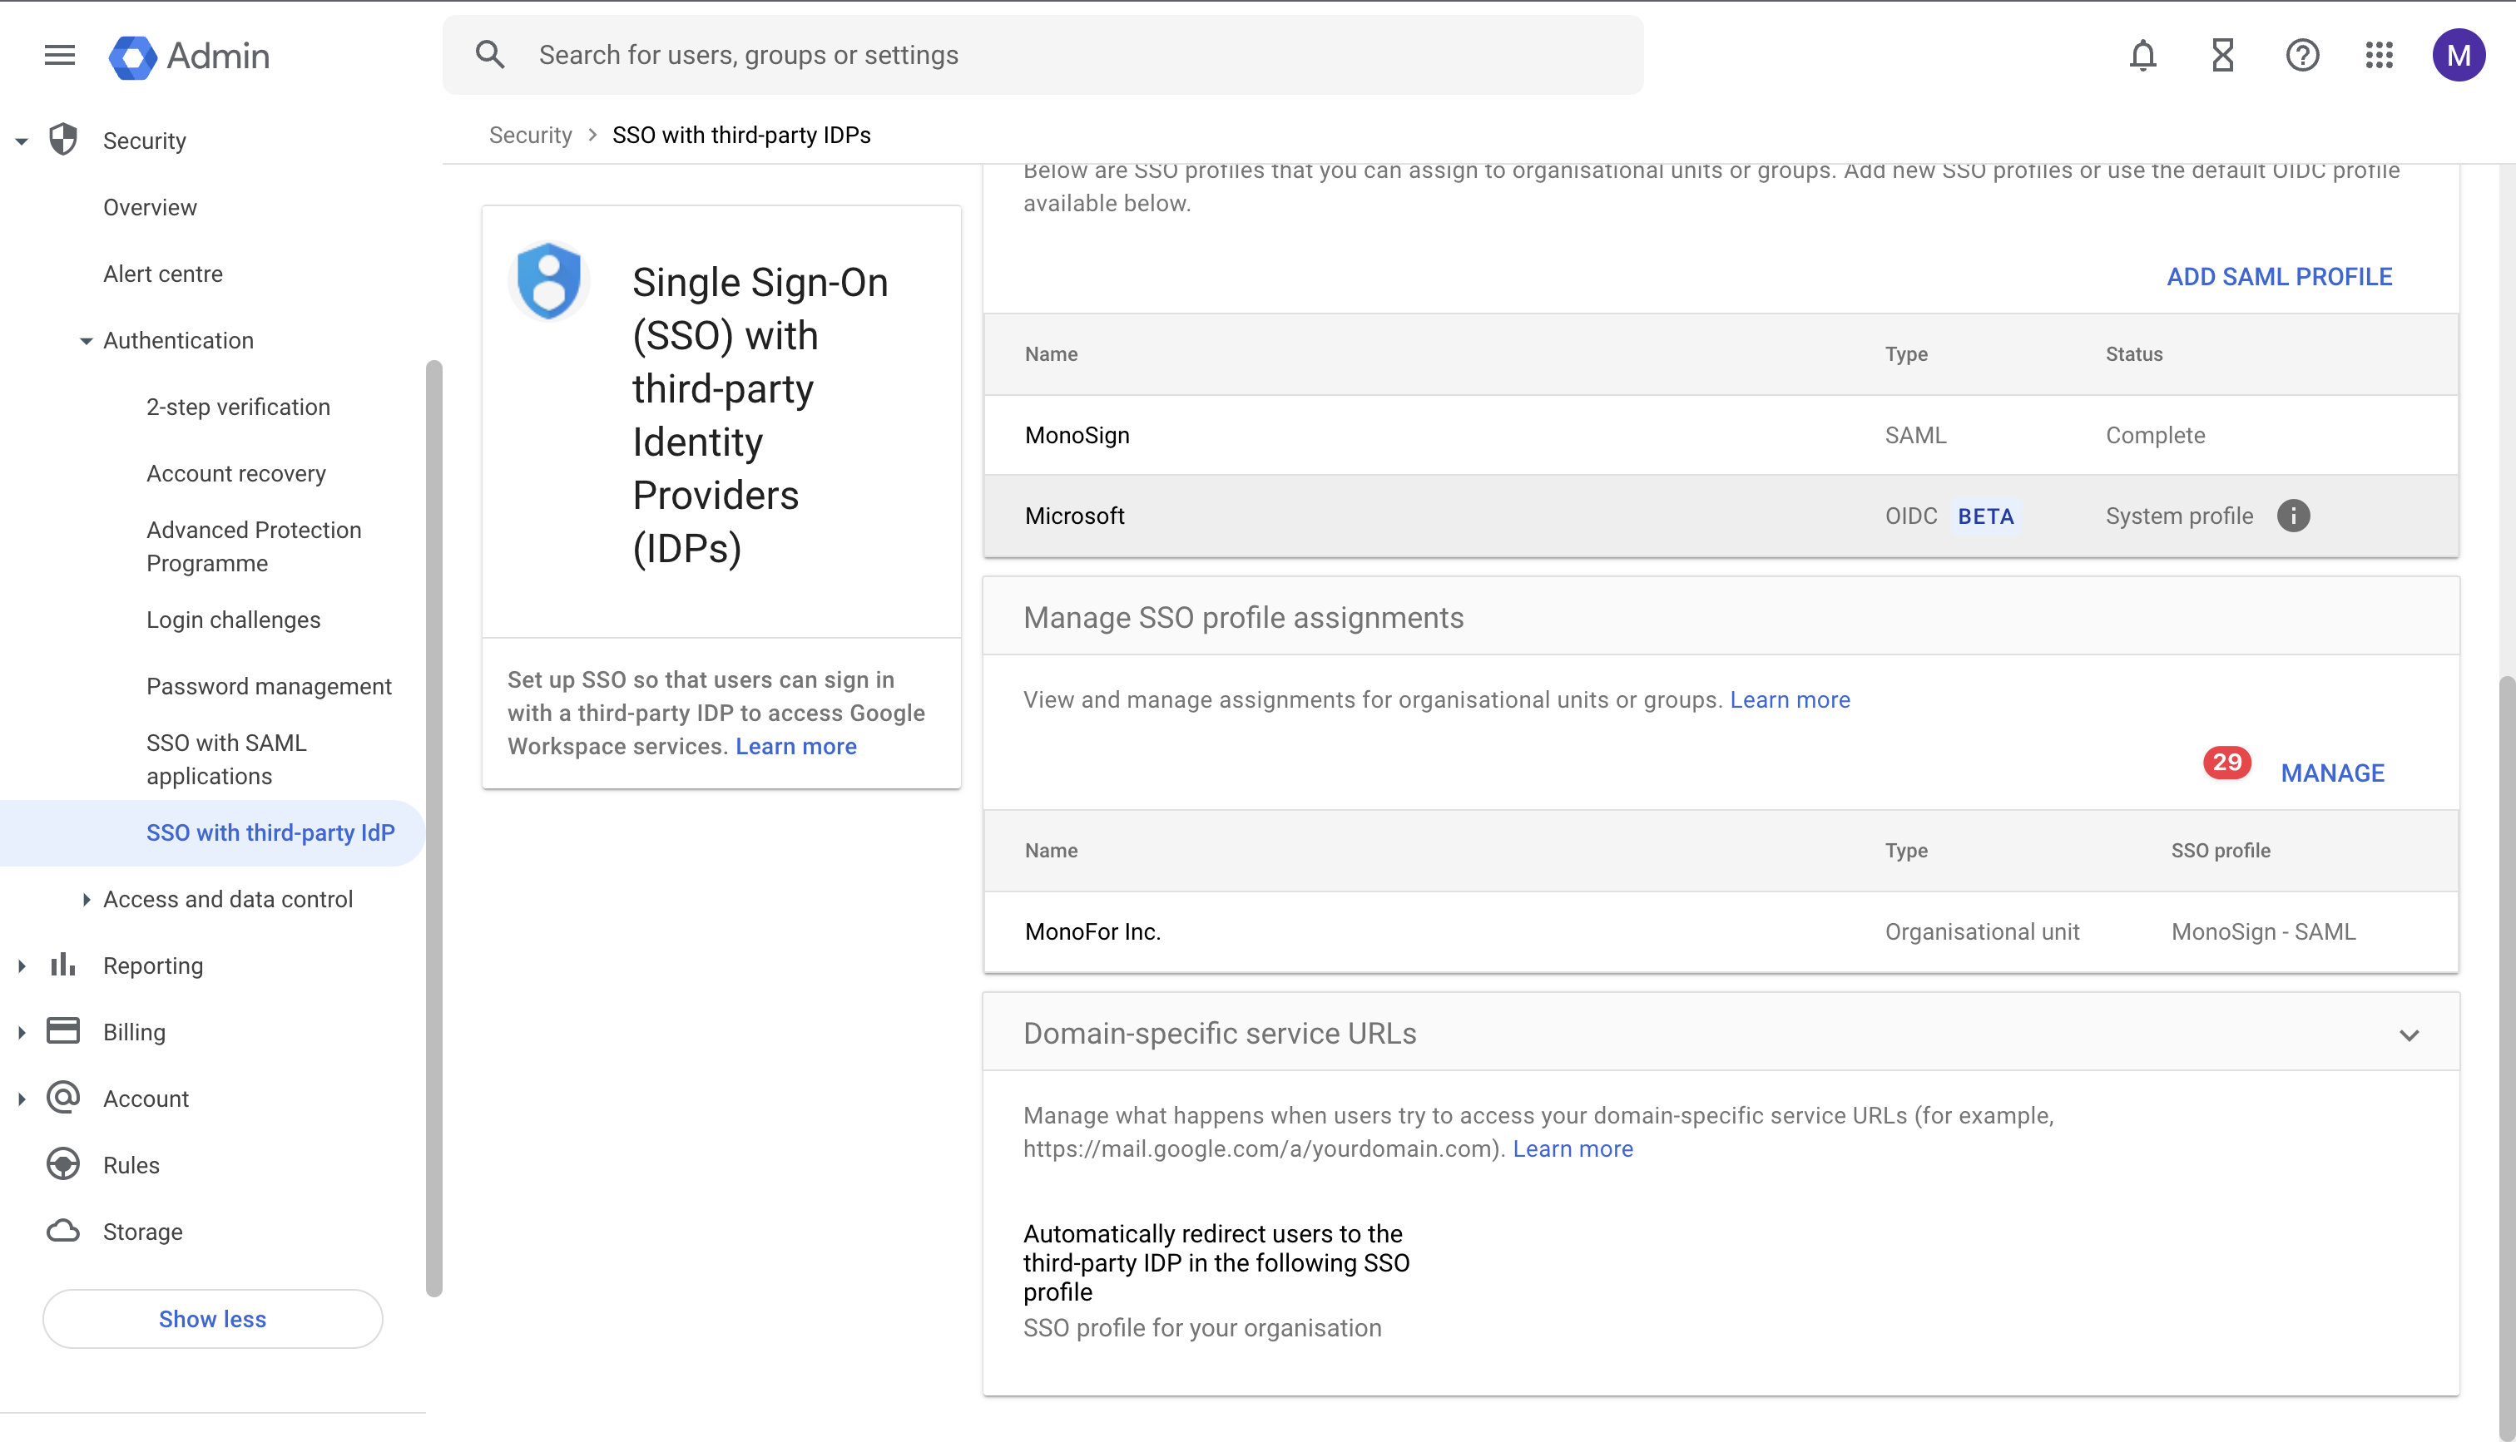The image size is (2516, 1442).
Task: Open the tasks hourglass icon
Action: pyautogui.click(x=2223, y=56)
